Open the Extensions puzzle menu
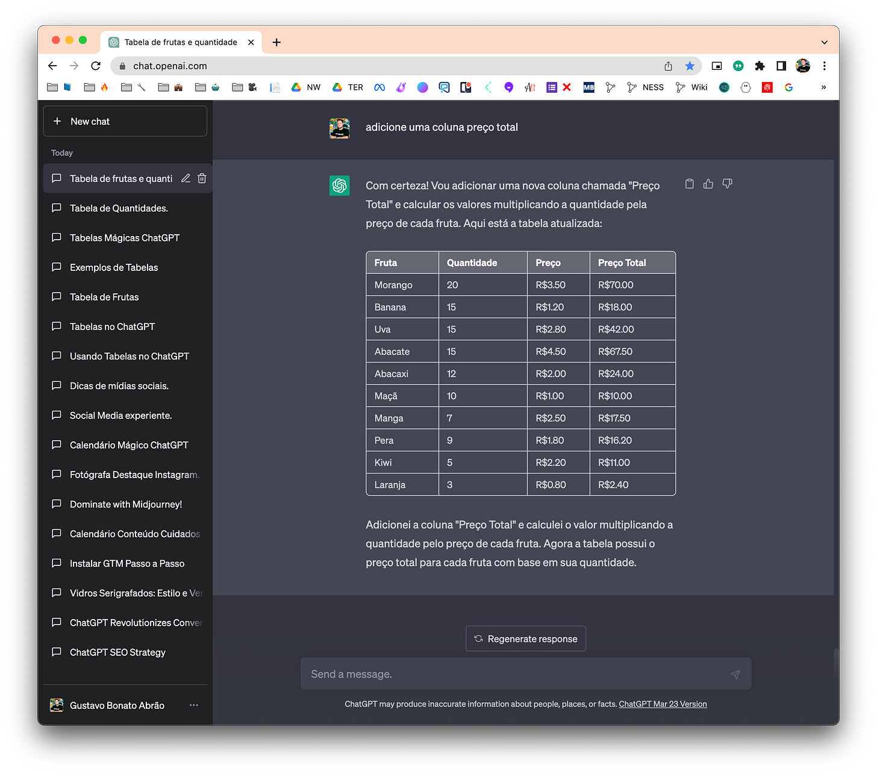Screen dimensions: 877x775 pyautogui.click(x=760, y=66)
